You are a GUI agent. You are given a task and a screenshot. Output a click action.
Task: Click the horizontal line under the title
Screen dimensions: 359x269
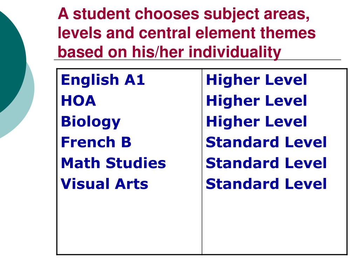click(197, 60)
